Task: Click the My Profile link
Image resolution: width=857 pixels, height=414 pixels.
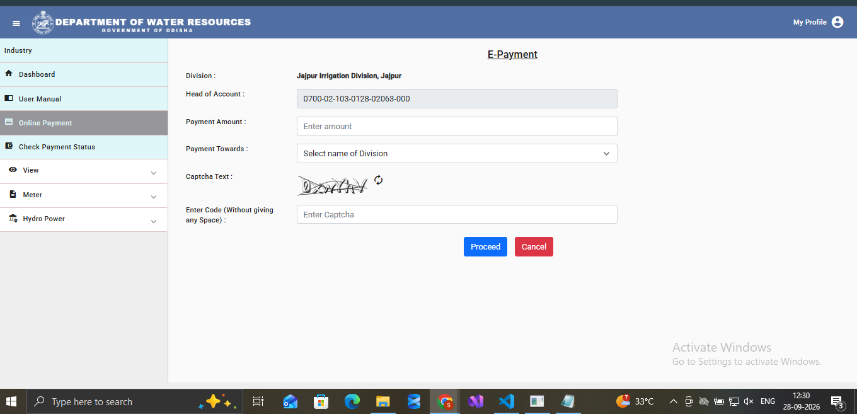Action: pos(810,22)
